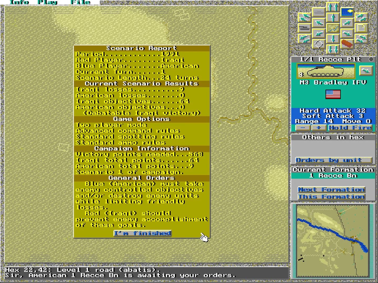This screenshot has height=283, width=378.
Task: Click the American losses 0 line
Action: click(130, 95)
